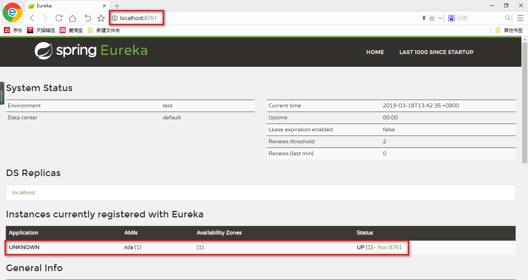Open the 爱淘宝 bookmark
528x280 pixels.
pyautogui.click(x=71, y=30)
